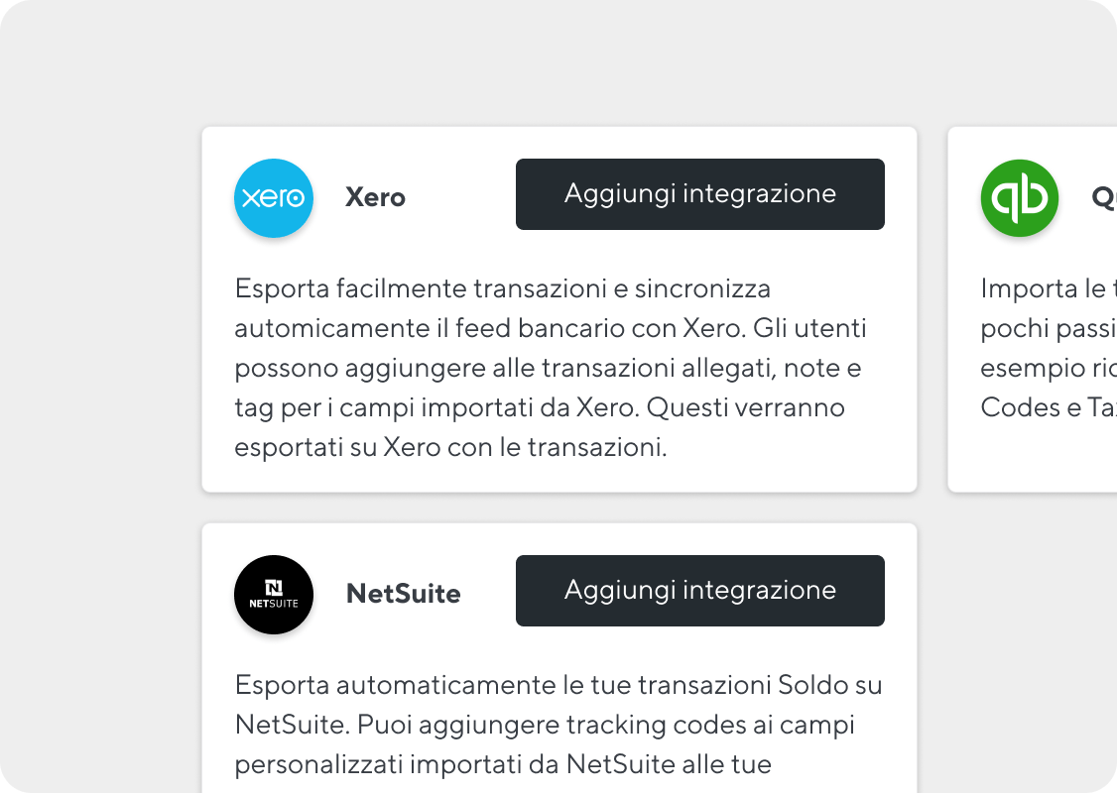This screenshot has width=1117, height=793.
Task: Select the Xero card title
Action: pyautogui.click(x=375, y=197)
